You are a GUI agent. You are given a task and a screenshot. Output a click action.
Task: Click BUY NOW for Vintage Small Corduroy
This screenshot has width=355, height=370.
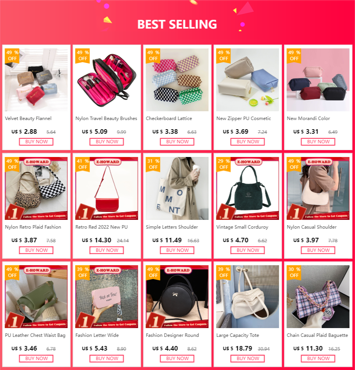(248, 250)
